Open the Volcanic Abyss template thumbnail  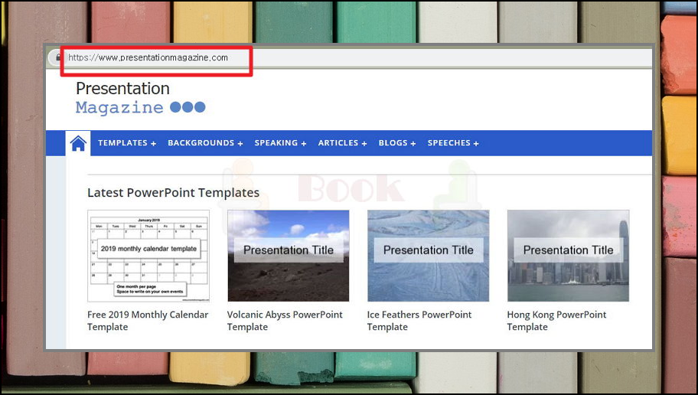[x=289, y=256]
